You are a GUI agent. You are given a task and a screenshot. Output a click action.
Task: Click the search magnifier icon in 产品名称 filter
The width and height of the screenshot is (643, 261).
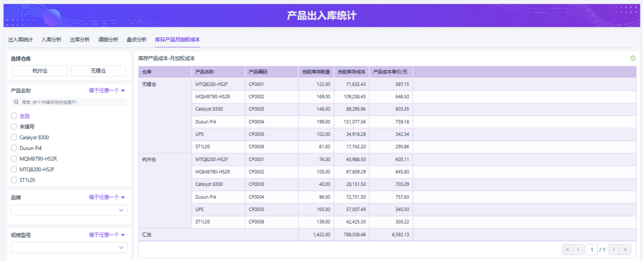tap(17, 102)
